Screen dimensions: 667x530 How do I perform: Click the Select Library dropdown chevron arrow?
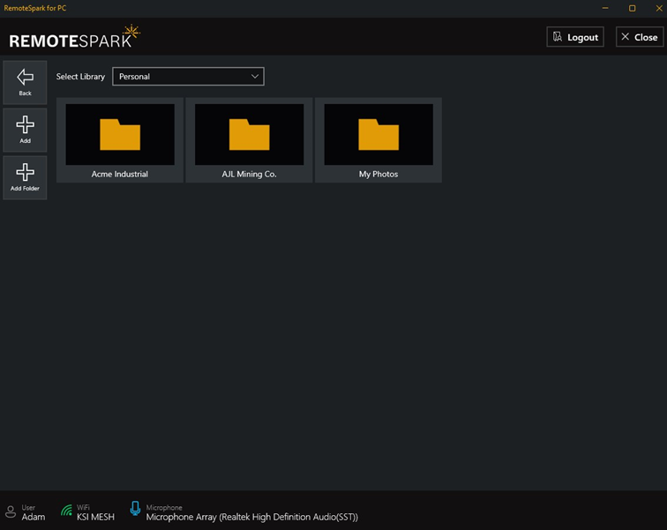pos(255,77)
